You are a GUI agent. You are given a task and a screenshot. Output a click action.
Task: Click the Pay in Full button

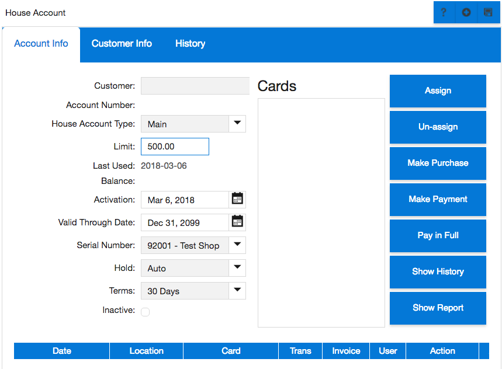click(x=438, y=235)
